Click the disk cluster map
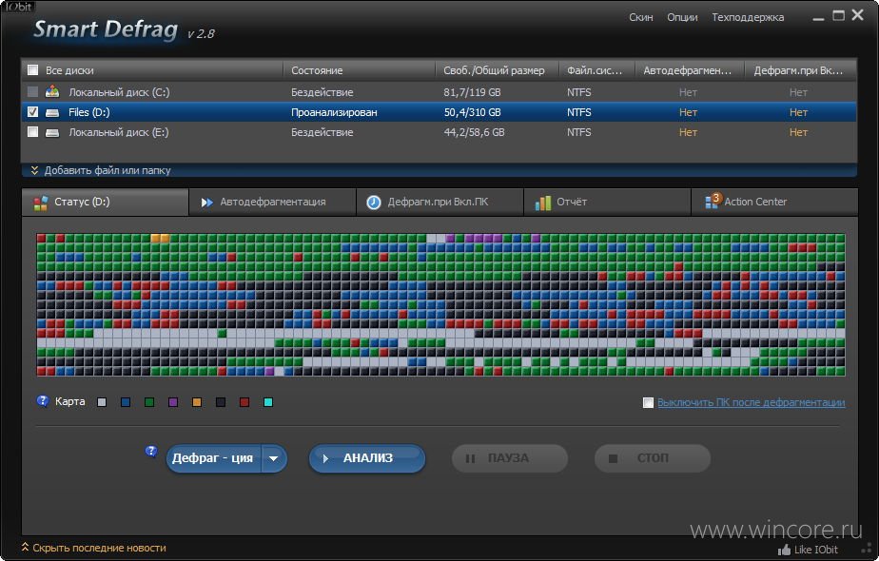Viewport: 879px width, 561px height. tap(440, 304)
